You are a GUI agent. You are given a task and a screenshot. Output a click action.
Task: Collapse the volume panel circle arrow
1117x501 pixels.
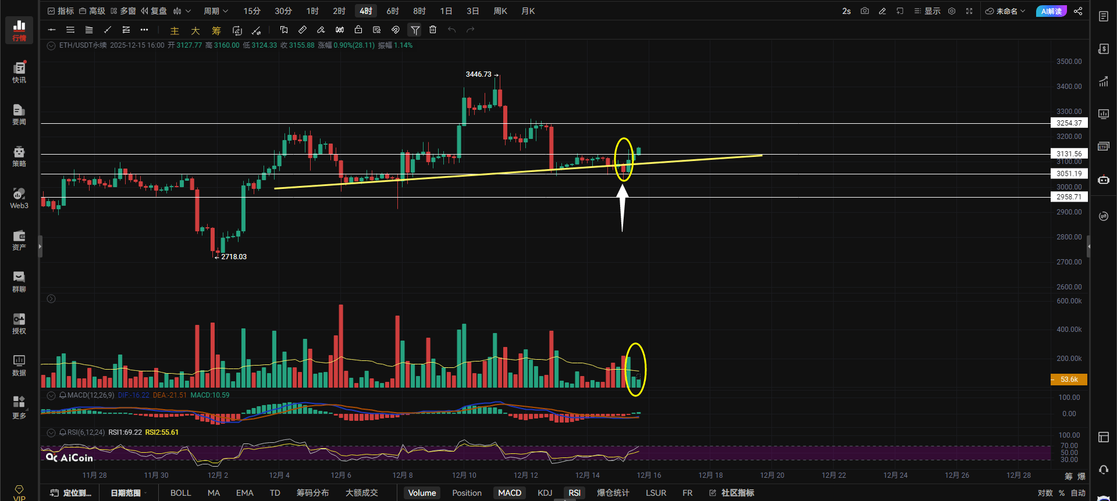(51, 299)
